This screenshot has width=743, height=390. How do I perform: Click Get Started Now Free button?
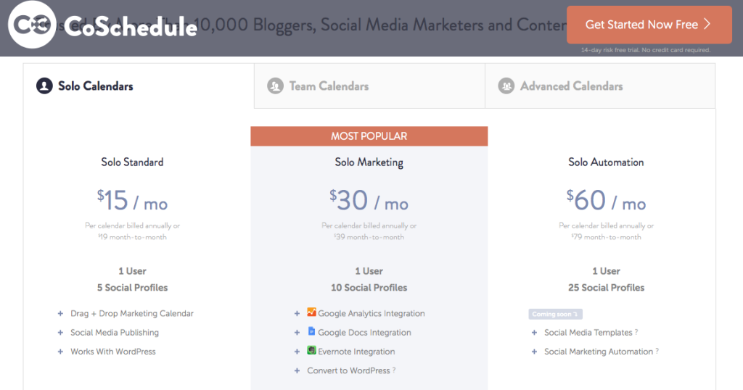click(x=649, y=25)
